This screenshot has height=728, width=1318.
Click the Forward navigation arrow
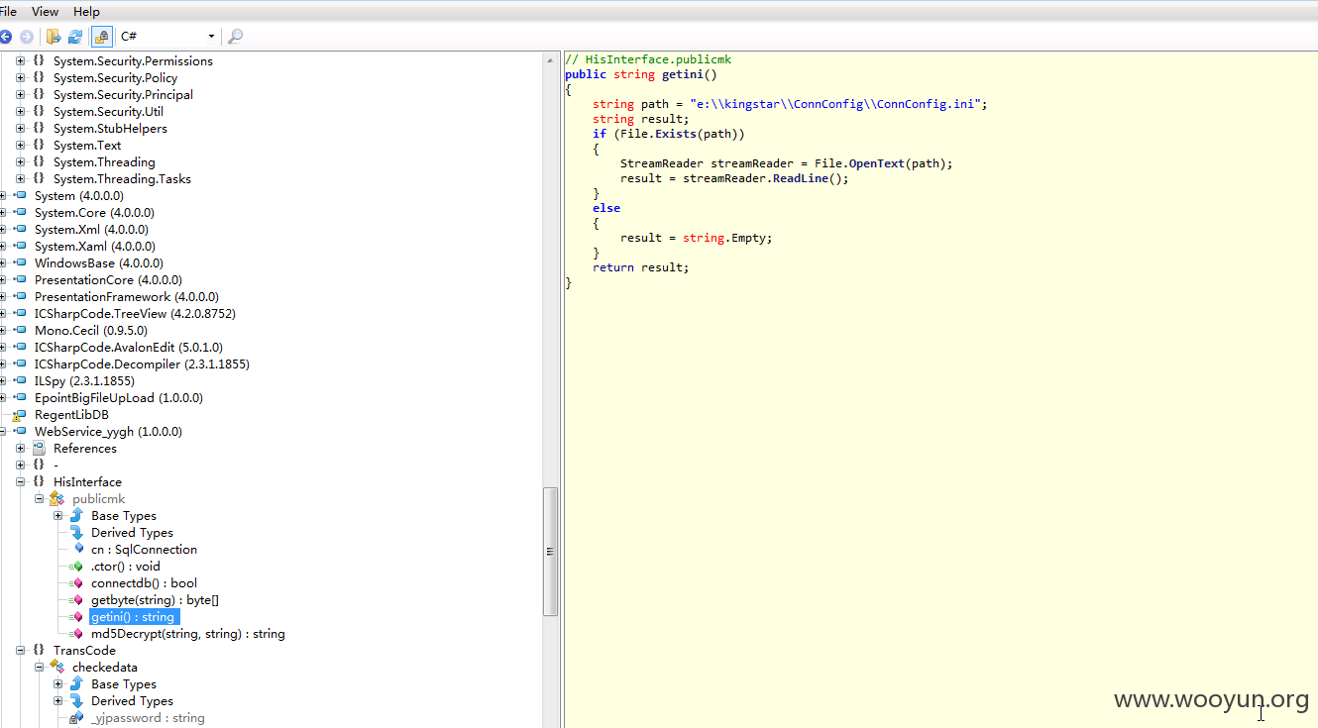pos(26,37)
